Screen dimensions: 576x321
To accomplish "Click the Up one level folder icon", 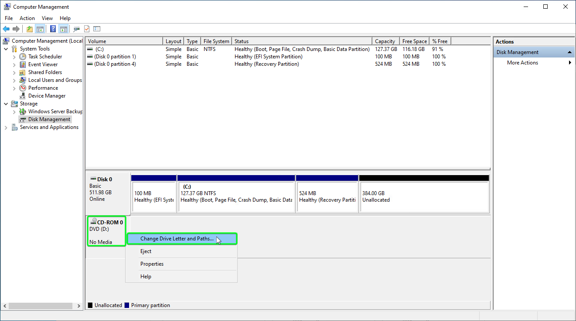I will [29, 29].
